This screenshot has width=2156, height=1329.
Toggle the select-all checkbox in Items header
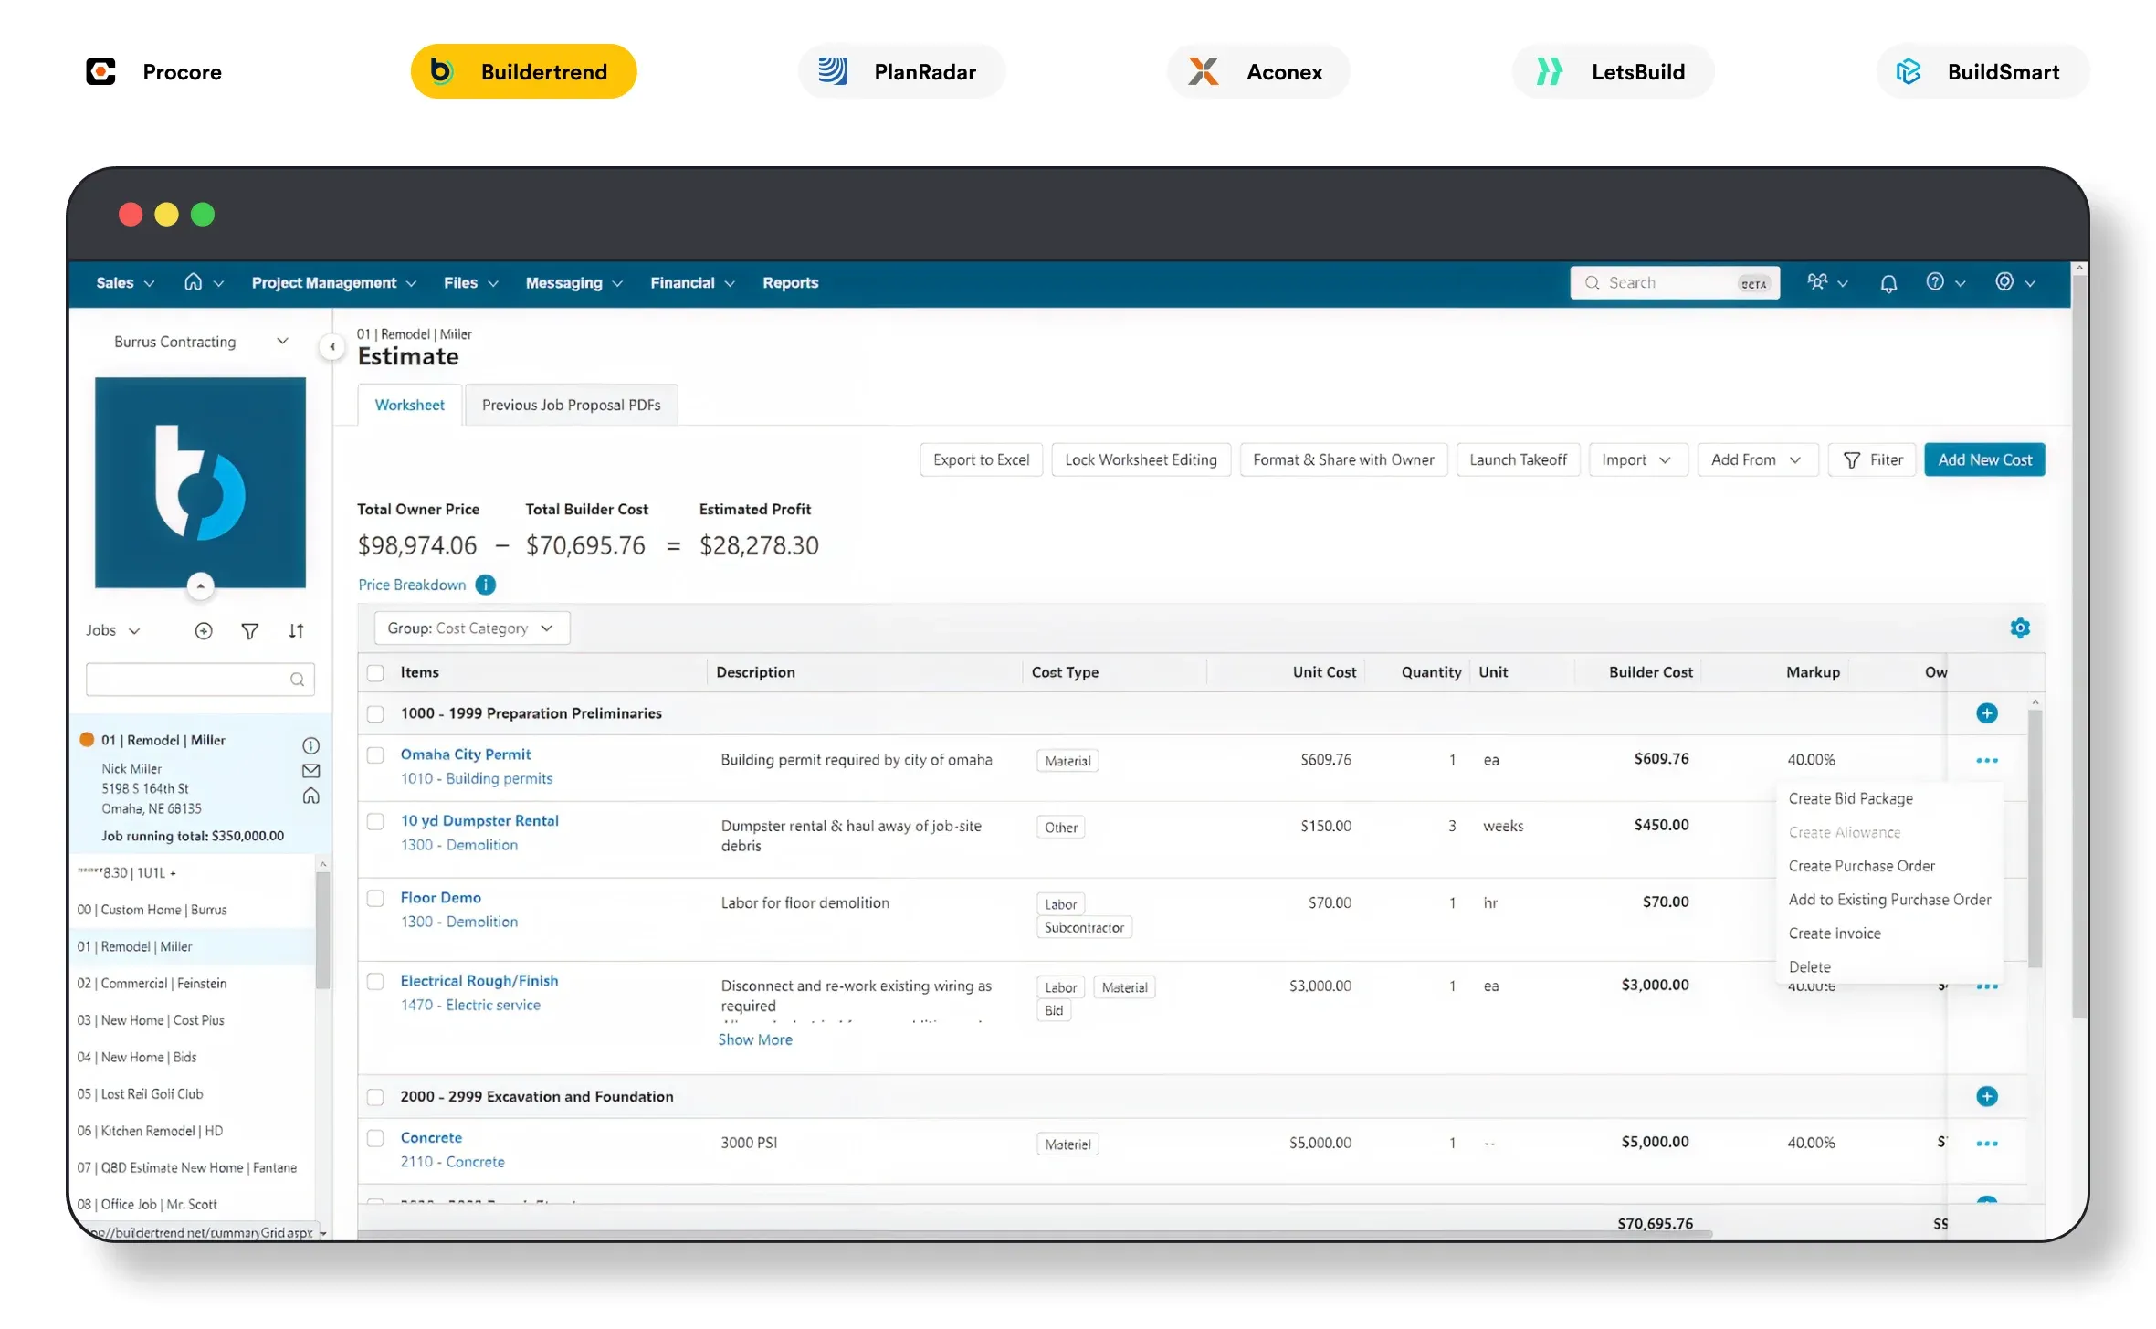(375, 673)
